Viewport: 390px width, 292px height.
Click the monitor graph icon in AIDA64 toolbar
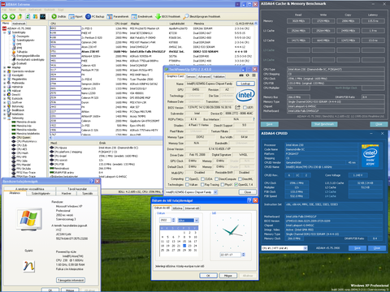[43, 16]
